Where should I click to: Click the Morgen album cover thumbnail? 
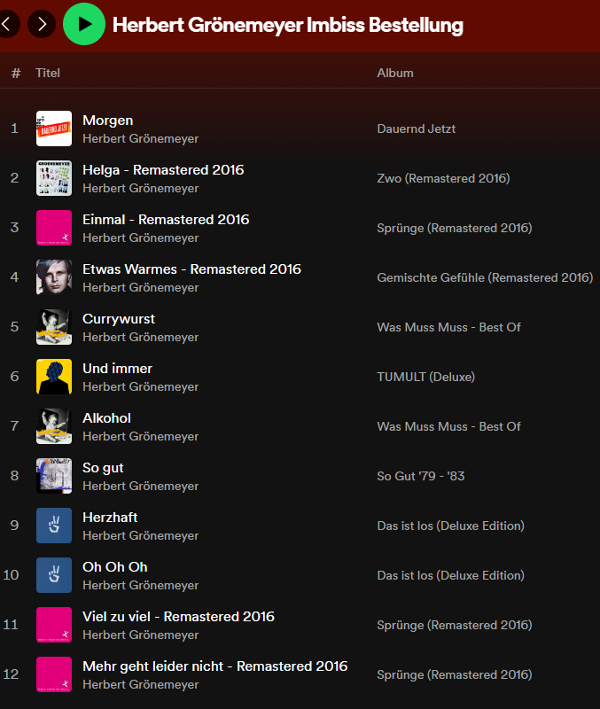pos(54,129)
